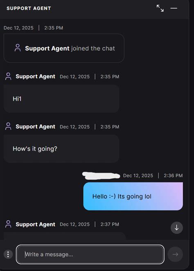Image resolution: width=194 pixels, height=271 pixels.
Task: Click the 2:36 PM timestamp on the user message
Action: click(x=173, y=175)
